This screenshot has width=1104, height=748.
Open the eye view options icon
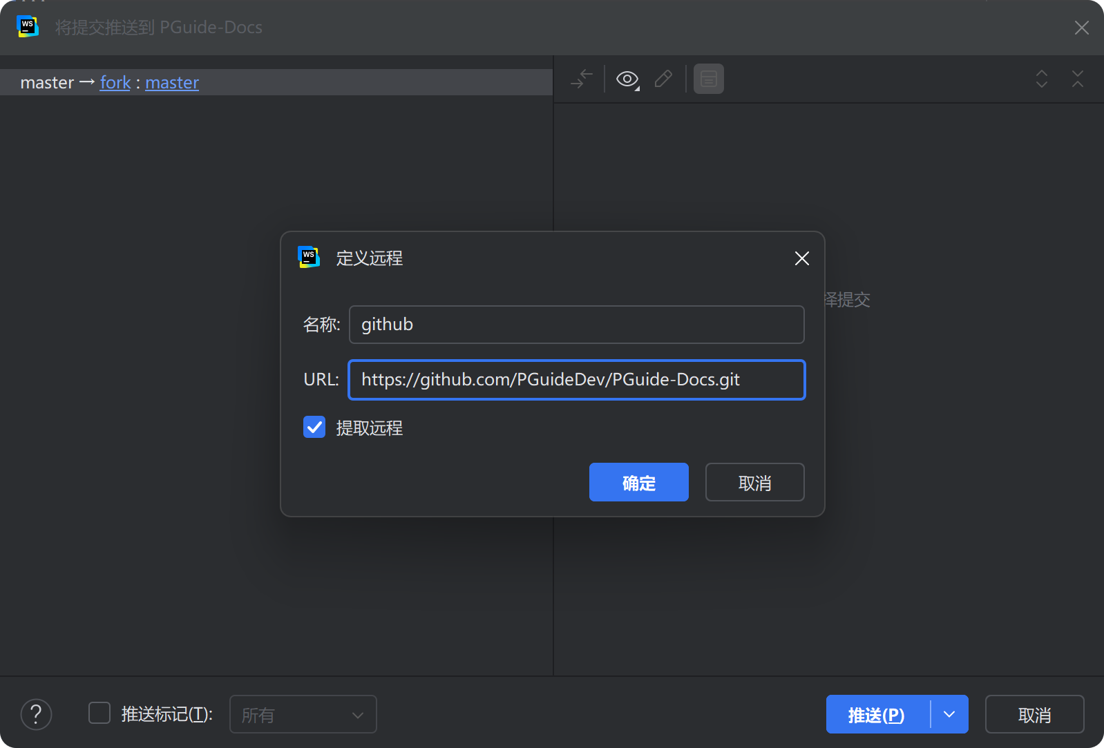pos(627,79)
